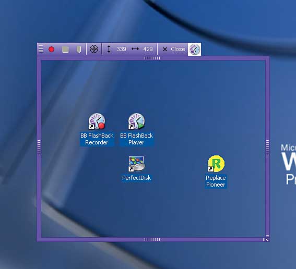The image size is (296, 269).
Task: Select the width value 429
Action: [x=148, y=49]
